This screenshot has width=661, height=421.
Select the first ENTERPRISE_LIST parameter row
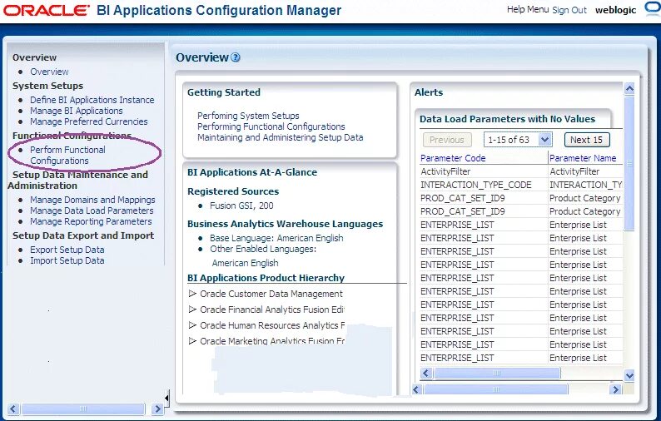coord(521,225)
